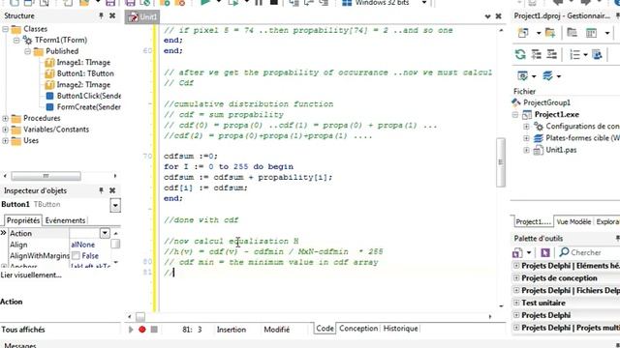The height and width of the screenshot is (348, 620).
Task: Open the Button1 component selector dropdown
Action: 115,205
